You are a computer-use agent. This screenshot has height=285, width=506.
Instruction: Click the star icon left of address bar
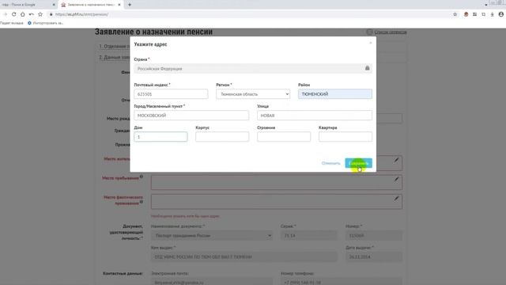(40, 14)
